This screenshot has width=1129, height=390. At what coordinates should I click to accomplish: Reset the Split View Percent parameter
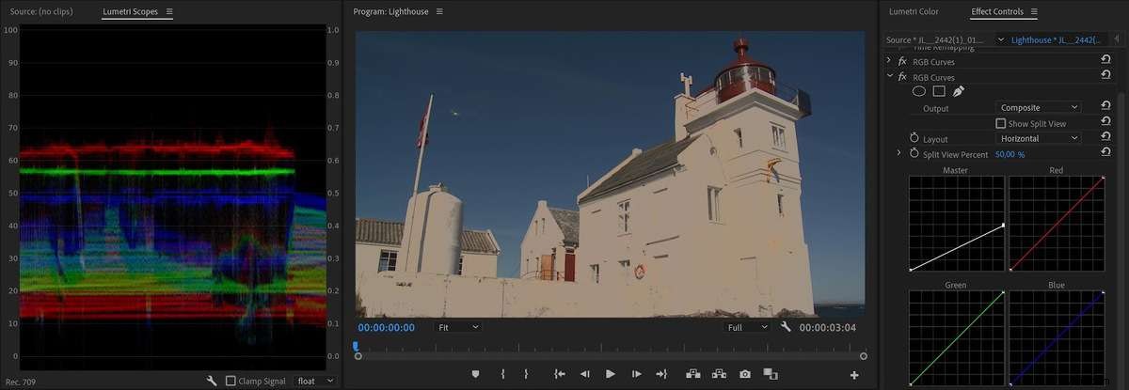coord(1106,153)
